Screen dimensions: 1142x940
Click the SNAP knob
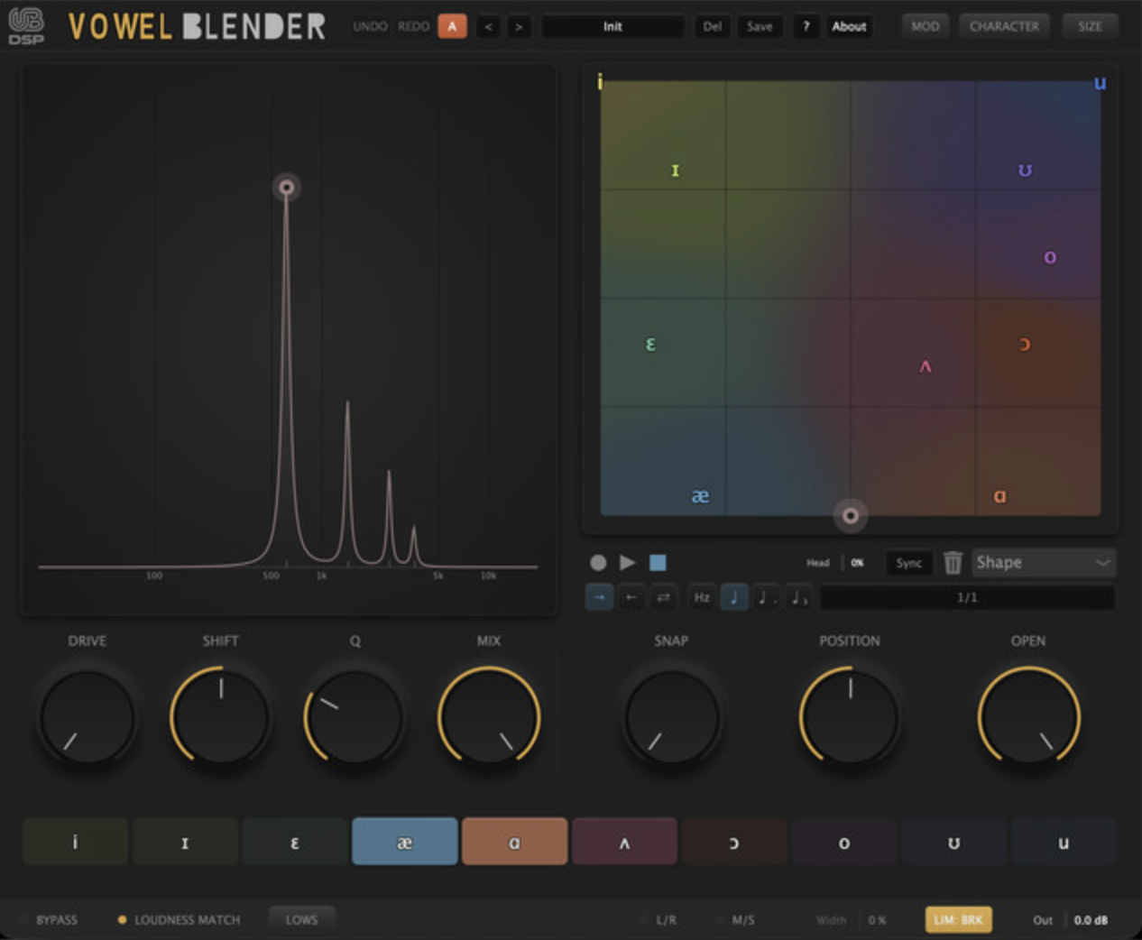coord(671,718)
